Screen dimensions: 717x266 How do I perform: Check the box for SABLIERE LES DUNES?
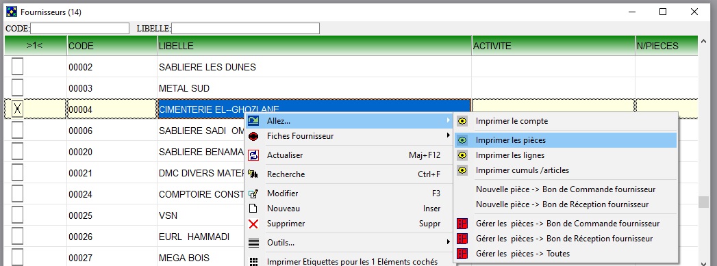click(17, 66)
